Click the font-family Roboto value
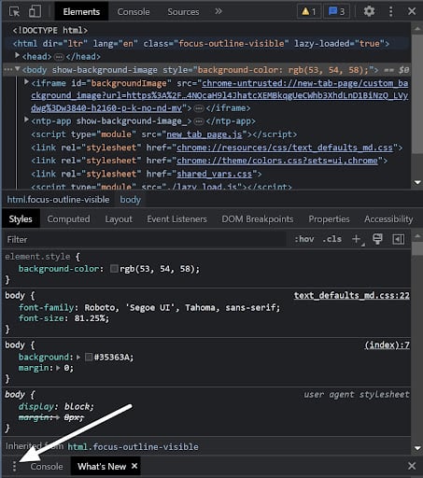 click(180, 307)
